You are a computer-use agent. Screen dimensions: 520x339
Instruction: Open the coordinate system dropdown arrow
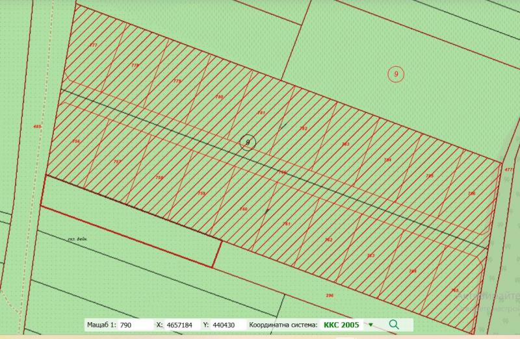(370, 324)
